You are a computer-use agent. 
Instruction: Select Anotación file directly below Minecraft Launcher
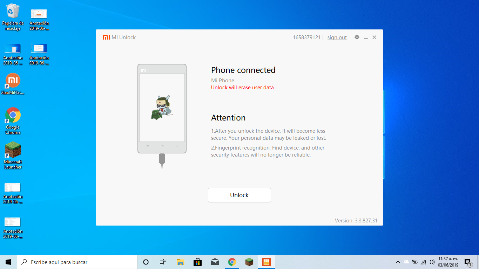[13, 193]
